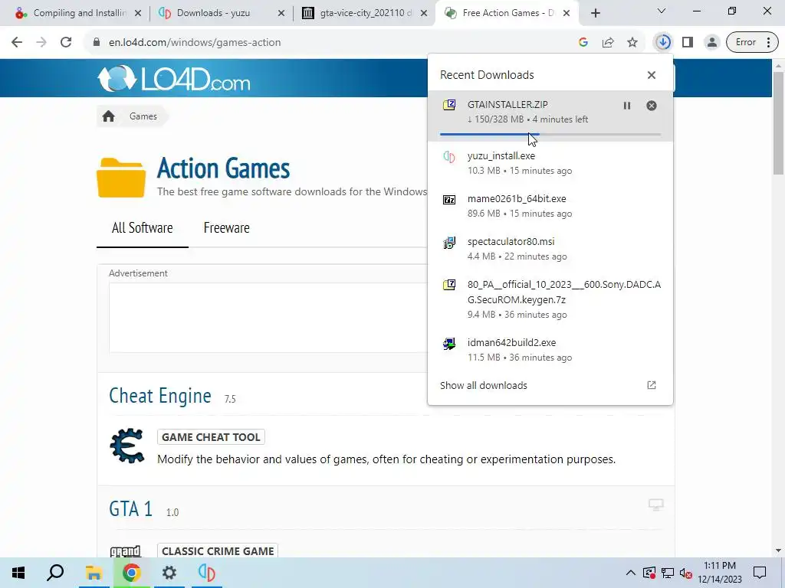Show hidden system tray icons
The width and height of the screenshot is (785, 588).
click(x=631, y=573)
